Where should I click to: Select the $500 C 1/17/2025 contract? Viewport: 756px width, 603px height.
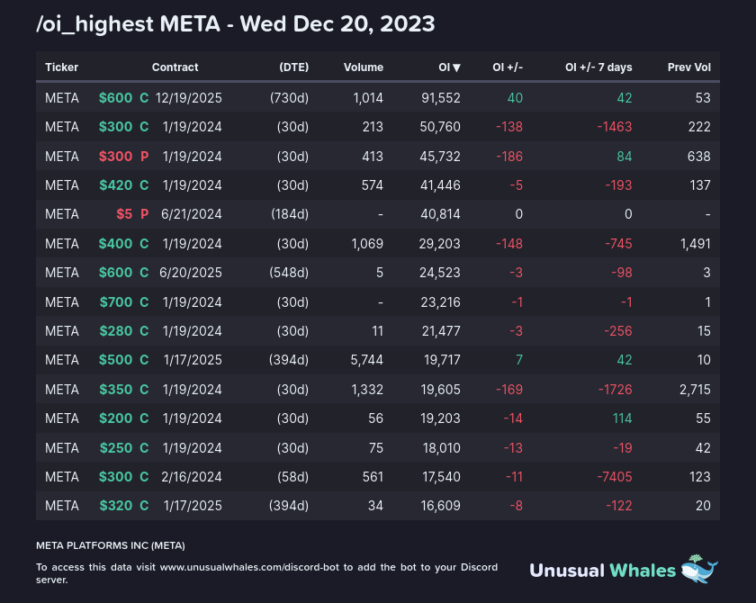(160, 360)
